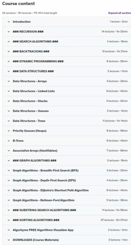The image size is (131, 245).
Task: Click the DYNAMIC PROGRAMMING section chevron
Action: pos(9,61)
